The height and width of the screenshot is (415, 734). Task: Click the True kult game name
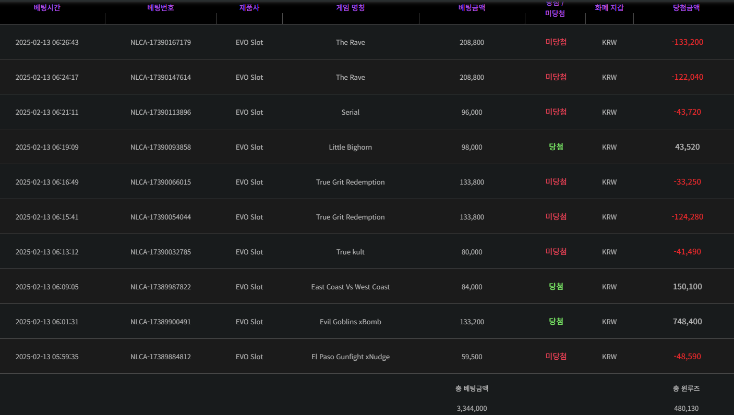click(x=351, y=252)
